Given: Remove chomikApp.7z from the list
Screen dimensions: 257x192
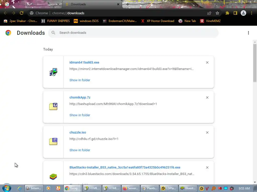Looking at the screenshot, I should [x=207, y=97].
